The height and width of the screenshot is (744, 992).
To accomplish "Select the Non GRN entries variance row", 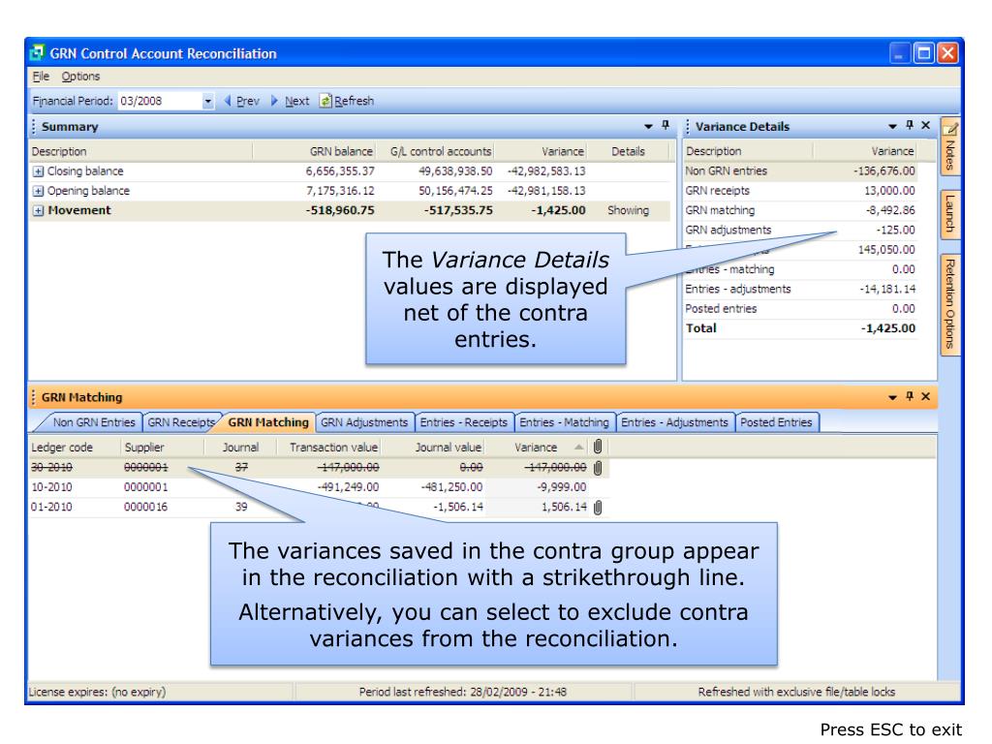I will click(x=799, y=171).
